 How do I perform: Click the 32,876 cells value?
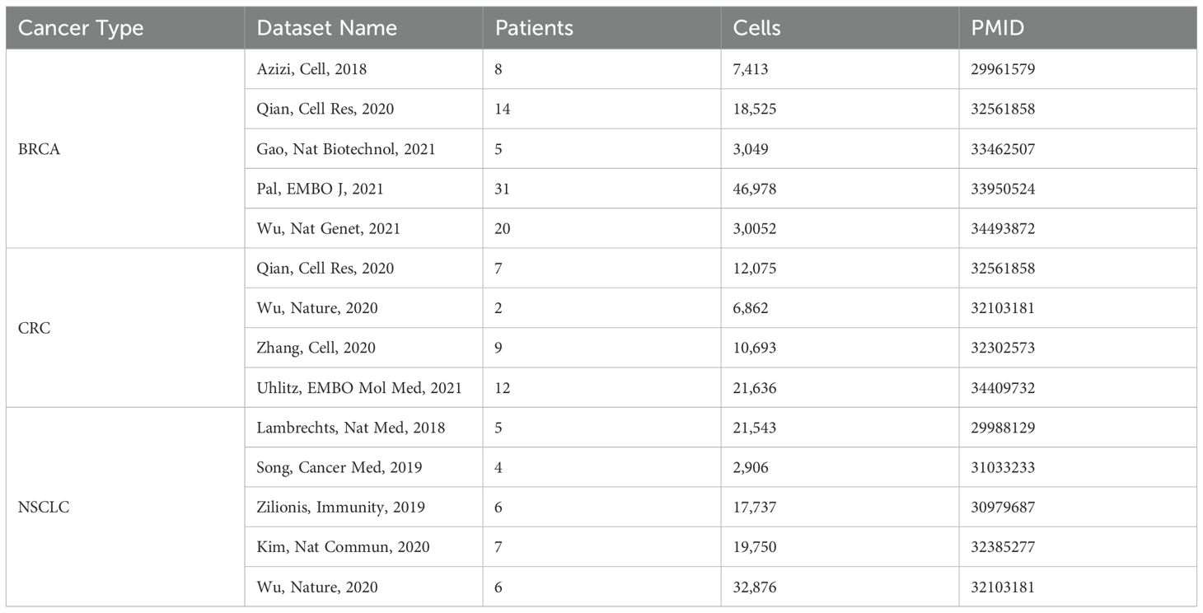click(755, 587)
